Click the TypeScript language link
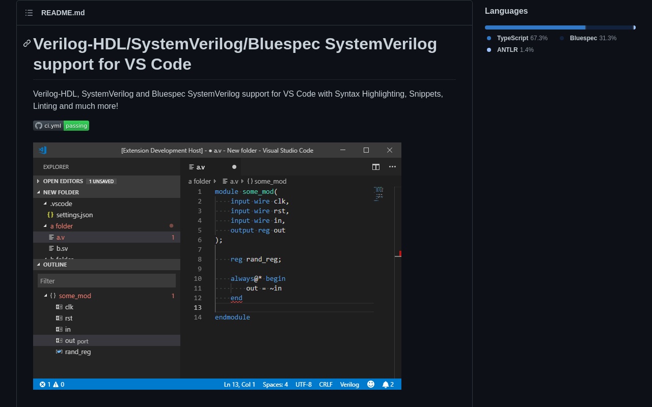Screen dimensions: 652x407 pyautogui.click(x=512, y=38)
